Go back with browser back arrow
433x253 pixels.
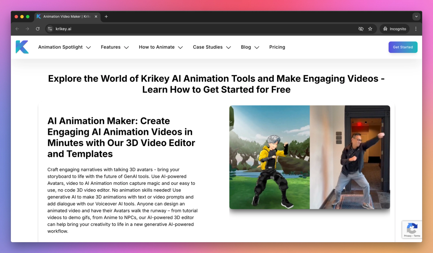17,29
